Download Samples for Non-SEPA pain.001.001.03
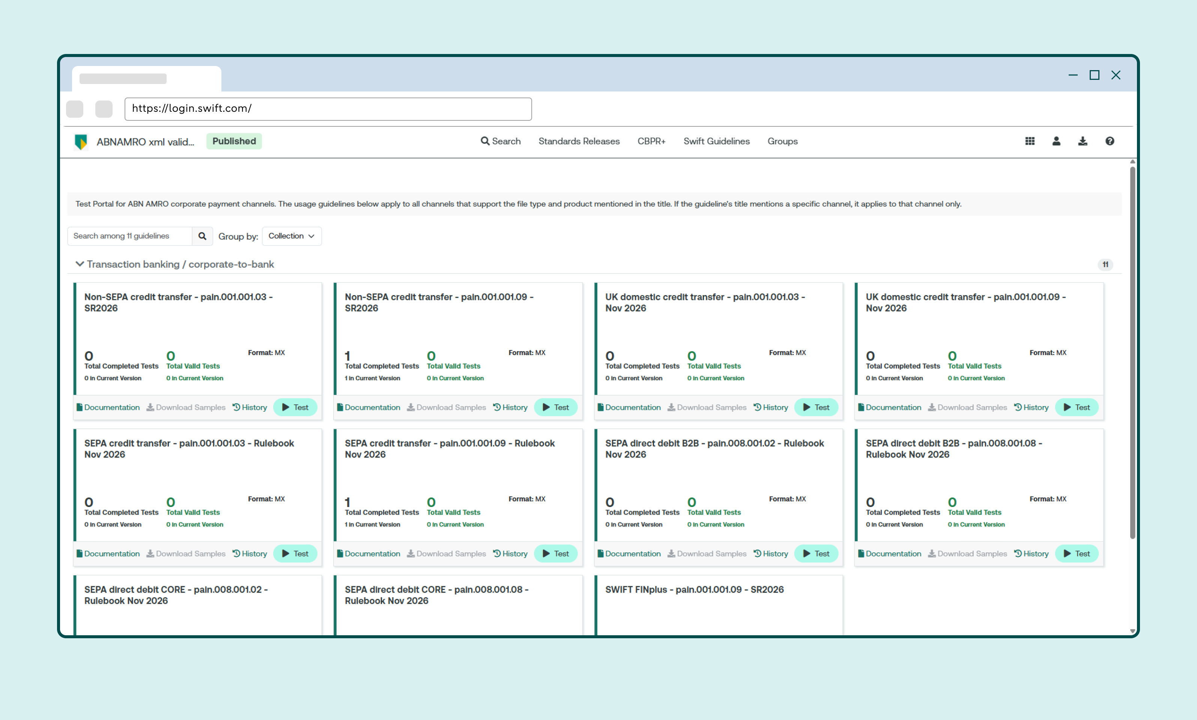1197x720 pixels. [186, 407]
